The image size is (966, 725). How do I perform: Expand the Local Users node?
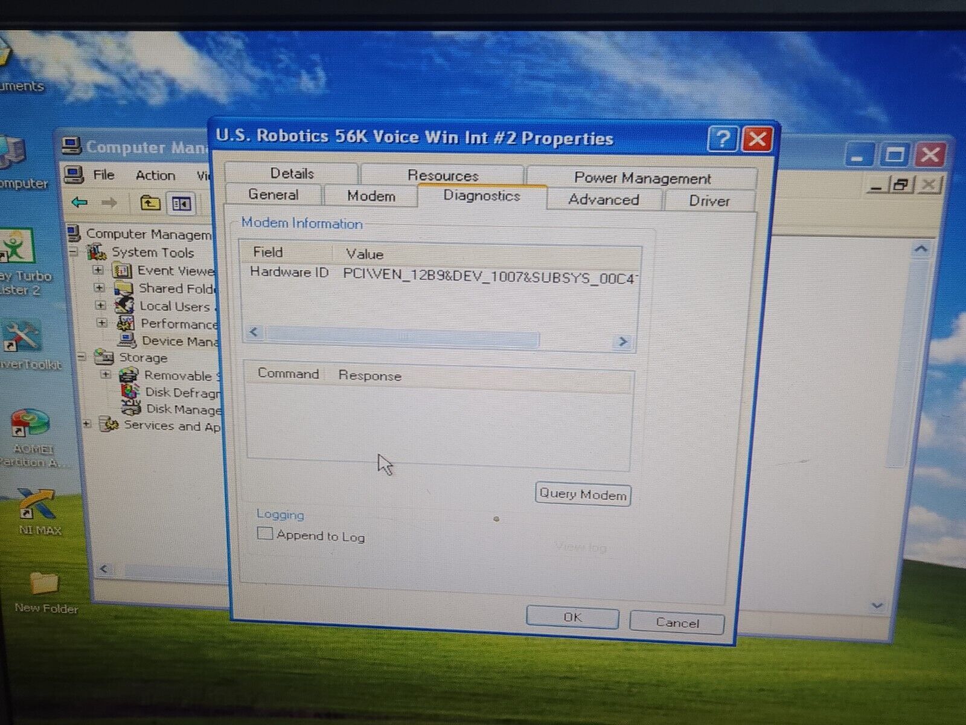pyautogui.click(x=101, y=306)
